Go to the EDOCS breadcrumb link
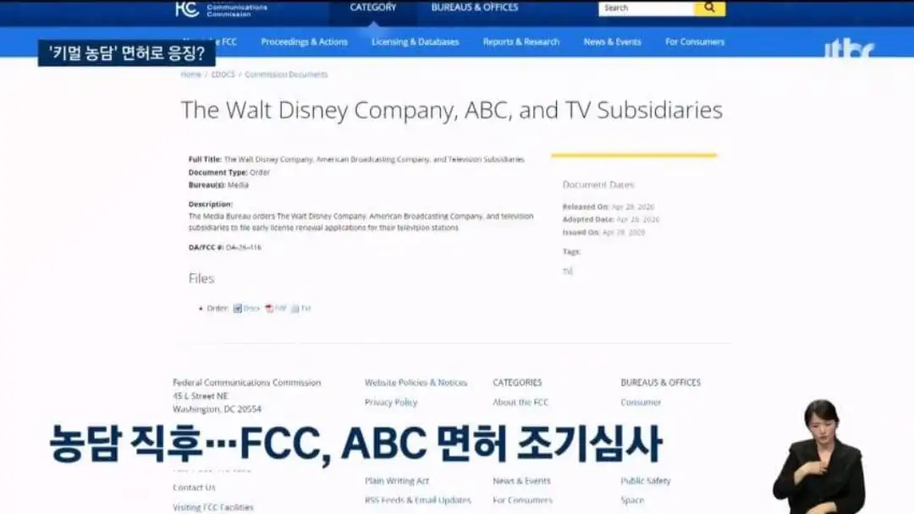 (223, 74)
